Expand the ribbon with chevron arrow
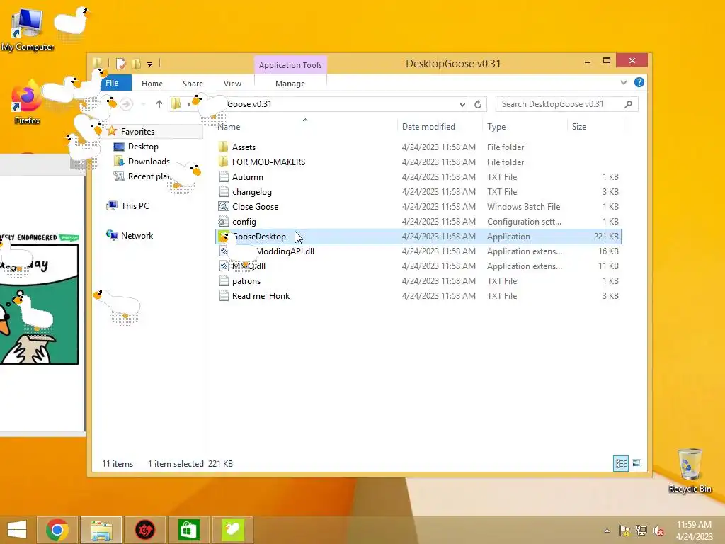Screen dimensions: 725x544 [623, 82]
